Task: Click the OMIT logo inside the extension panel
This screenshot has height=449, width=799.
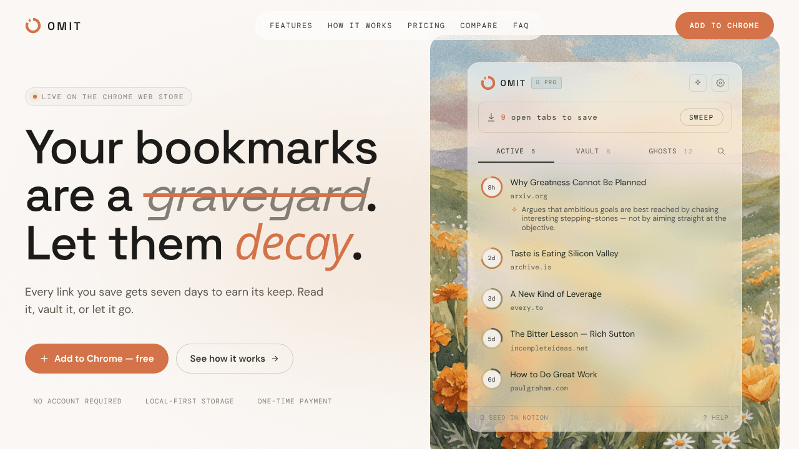Action: [503, 83]
